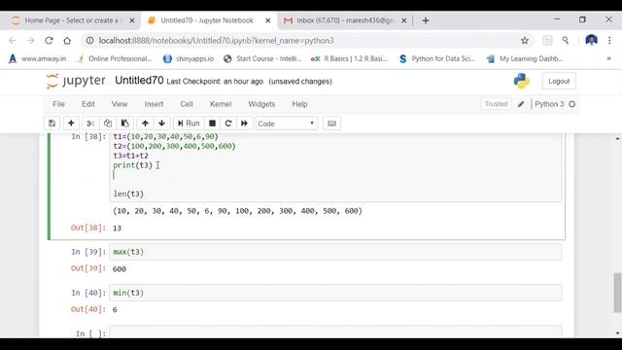
Task: Restart and run all cells icon
Action: click(x=244, y=123)
